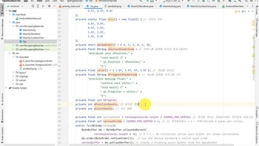Click the main breadcrumb segment
This screenshot has height=146, width=259.
39,1
